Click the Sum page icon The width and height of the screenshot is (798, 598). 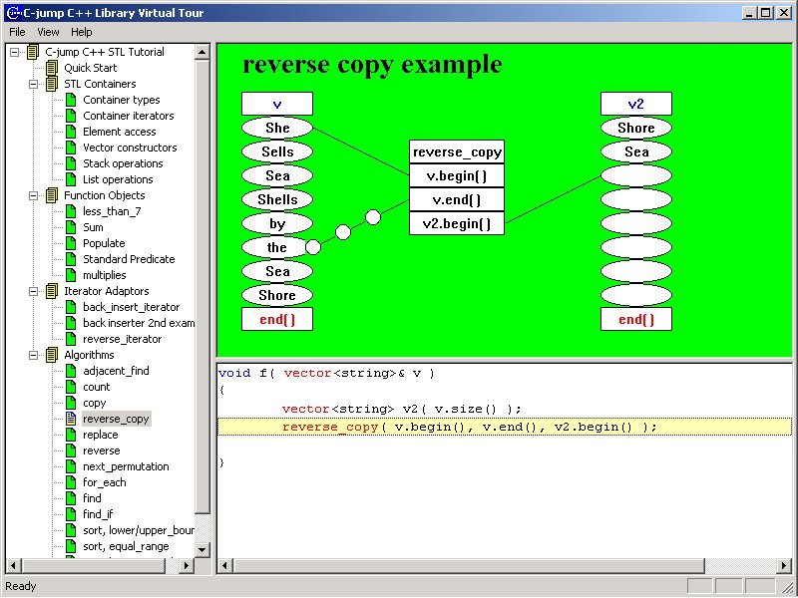pos(71,227)
